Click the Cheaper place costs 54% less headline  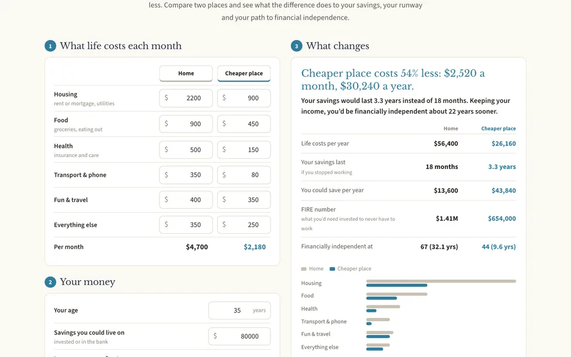(393, 79)
